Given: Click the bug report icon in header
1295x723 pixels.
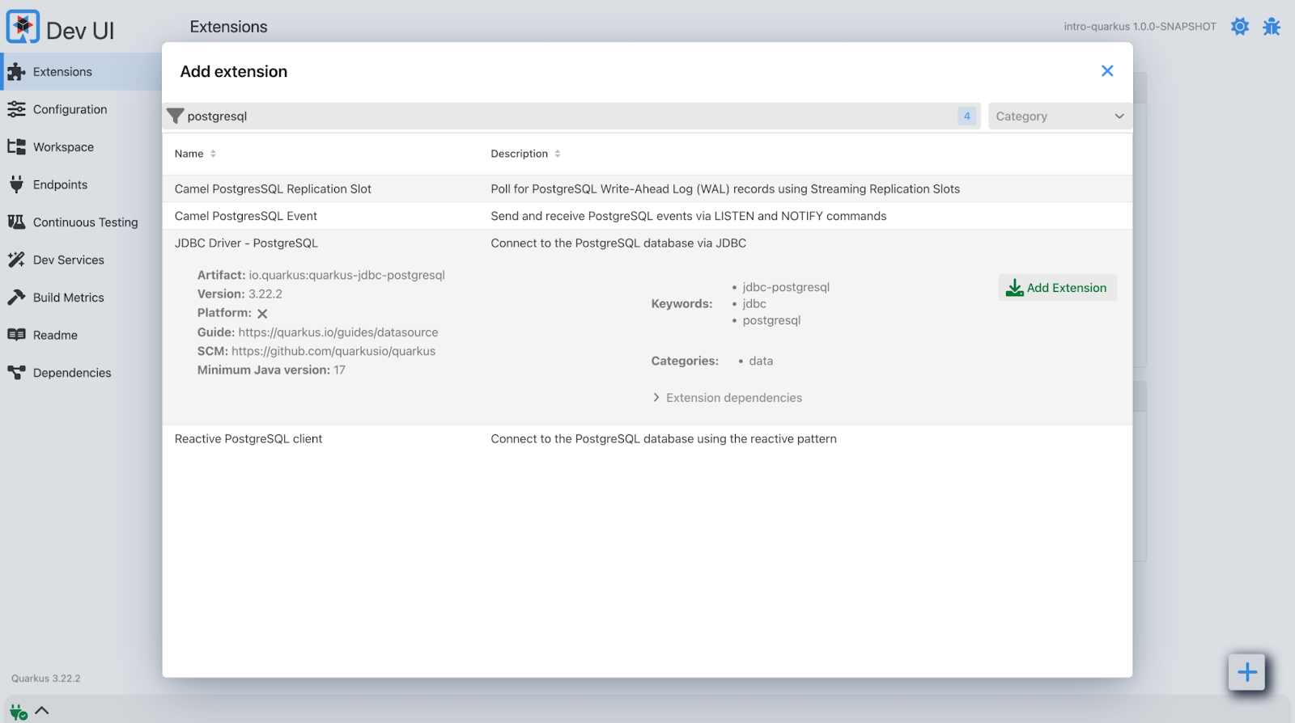Looking at the screenshot, I should pos(1272,27).
